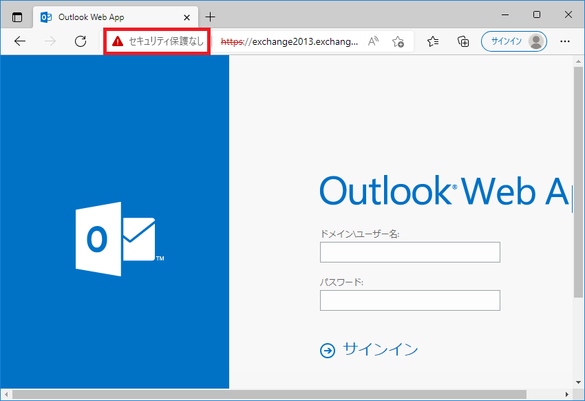This screenshot has height=401, width=585.
Task: Click the horizontal scrollbar left arrow
Action: click(6, 394)
